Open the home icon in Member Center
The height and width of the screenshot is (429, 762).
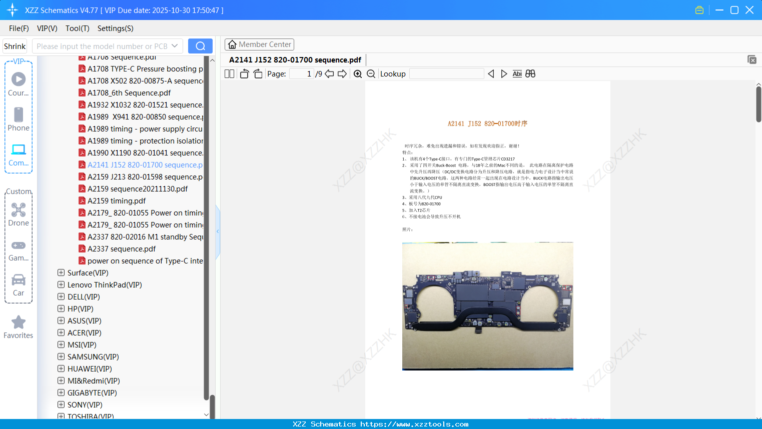(x=232, y=44)
